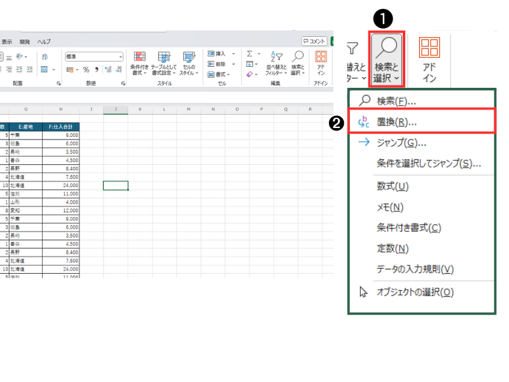Click the コメント button

315,41
